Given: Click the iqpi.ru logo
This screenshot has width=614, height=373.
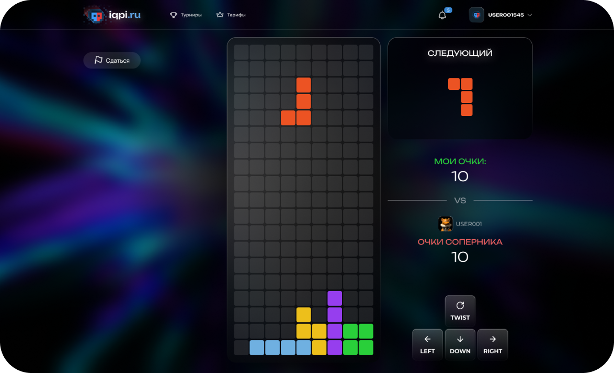Looking at the screenshot, I should pyautogui.click(x=112, y=15).
